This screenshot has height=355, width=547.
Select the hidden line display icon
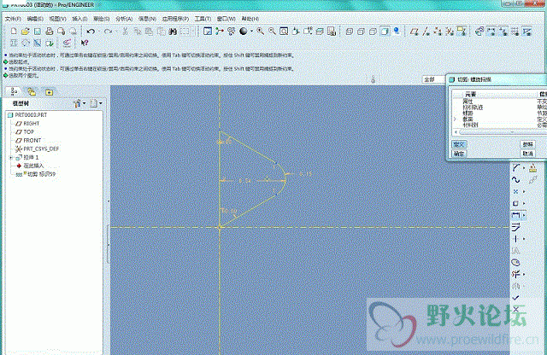(x=361, y=32)
